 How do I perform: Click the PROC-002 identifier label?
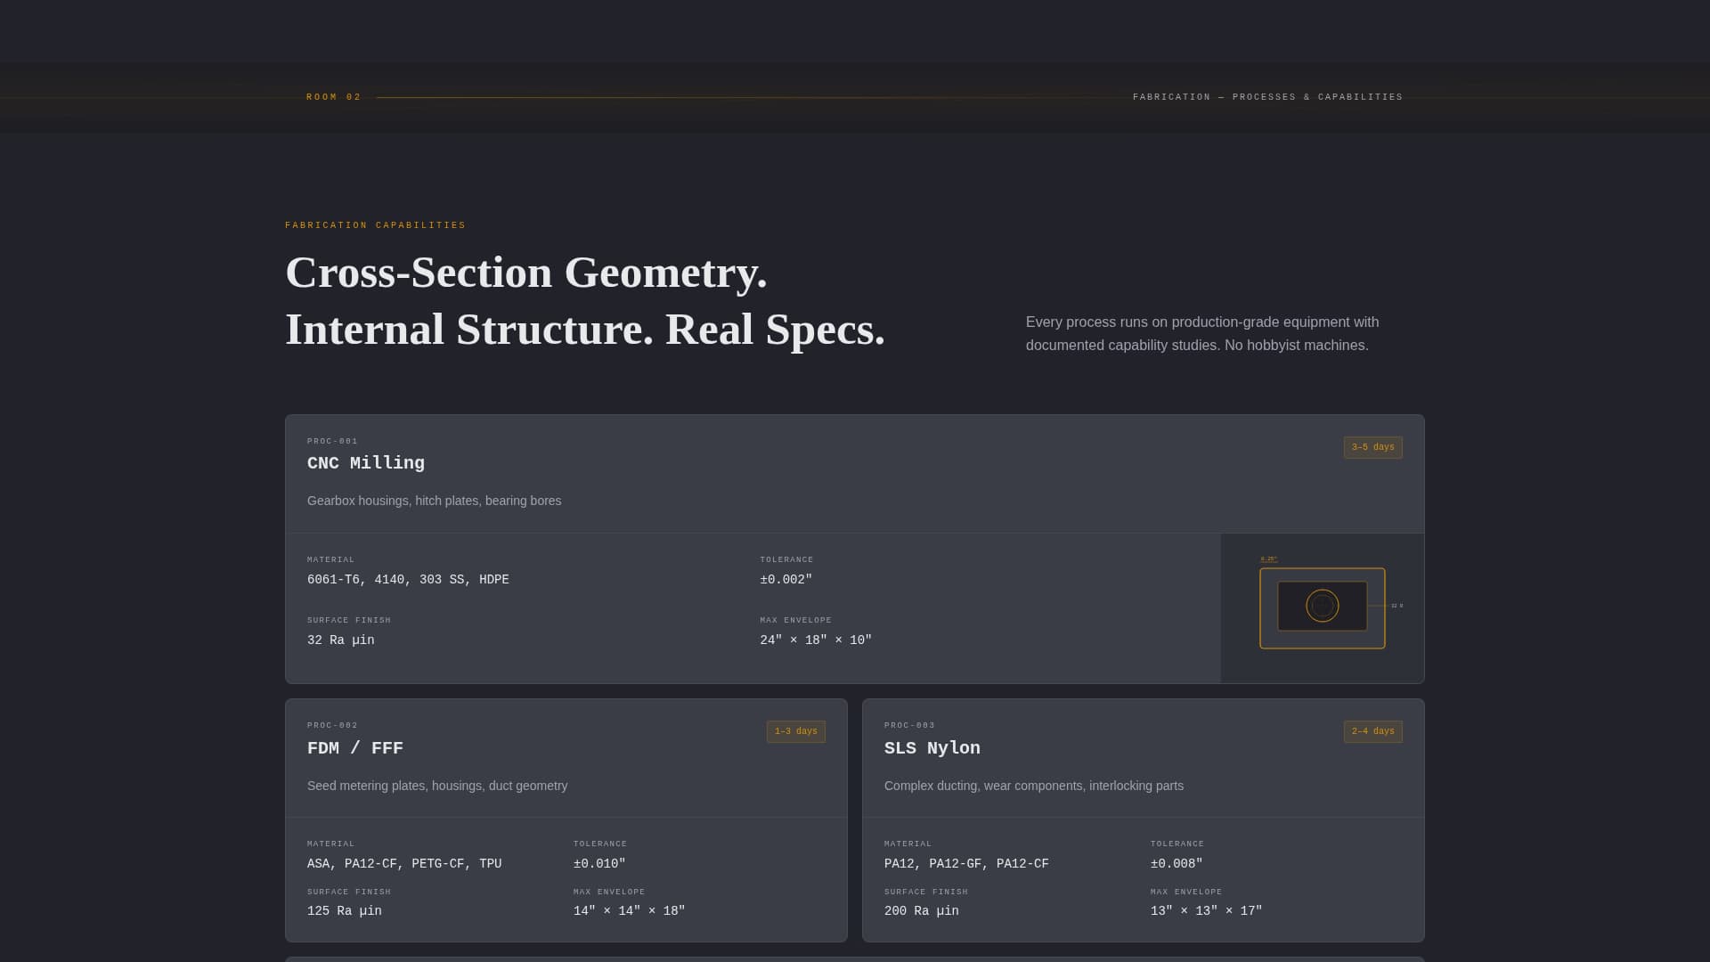[331, 725]
